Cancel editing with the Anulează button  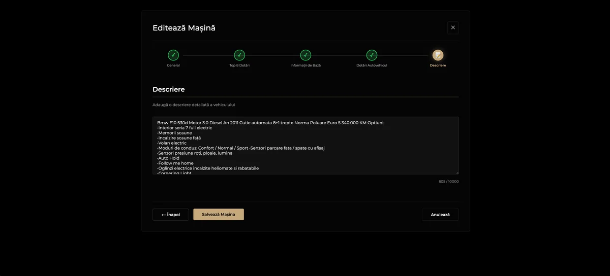(440, 215)
